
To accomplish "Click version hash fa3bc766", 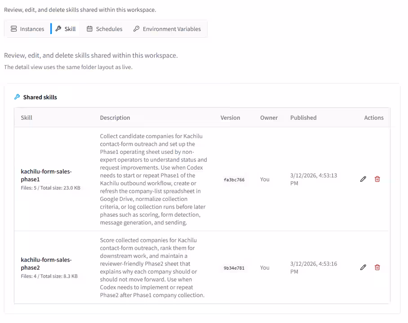I will click(234, 179).
